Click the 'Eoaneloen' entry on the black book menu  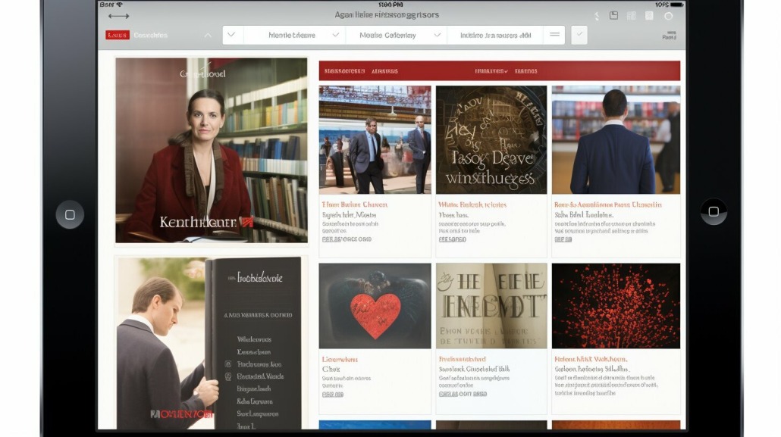click(253, 352)
